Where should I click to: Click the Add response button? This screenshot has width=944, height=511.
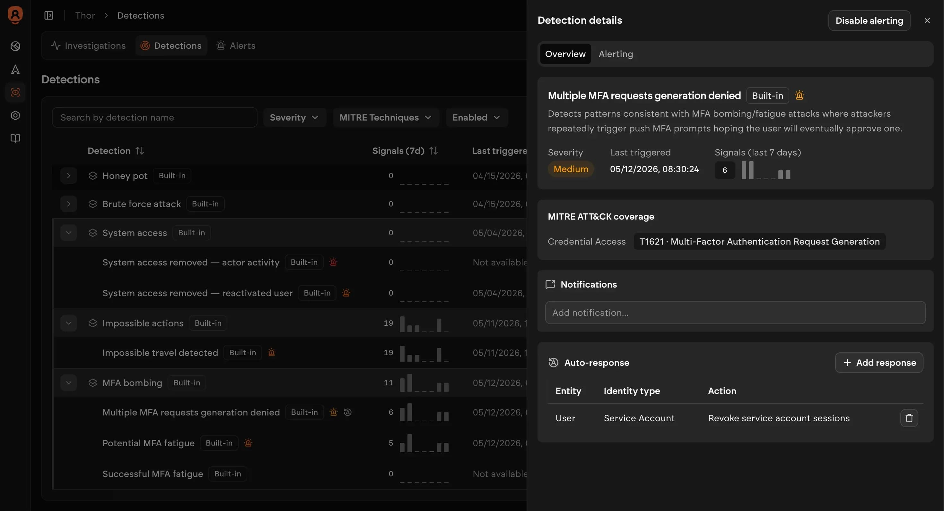879,363
